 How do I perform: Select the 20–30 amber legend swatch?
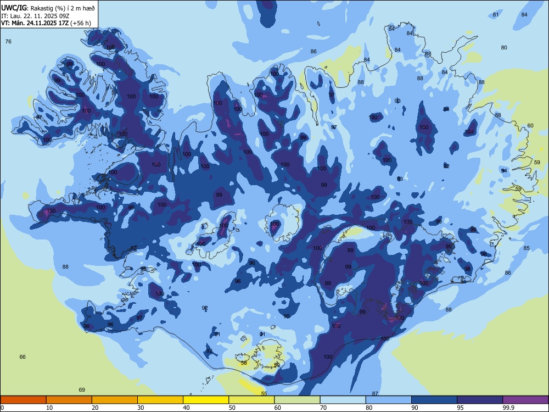[x=115, y=400]
